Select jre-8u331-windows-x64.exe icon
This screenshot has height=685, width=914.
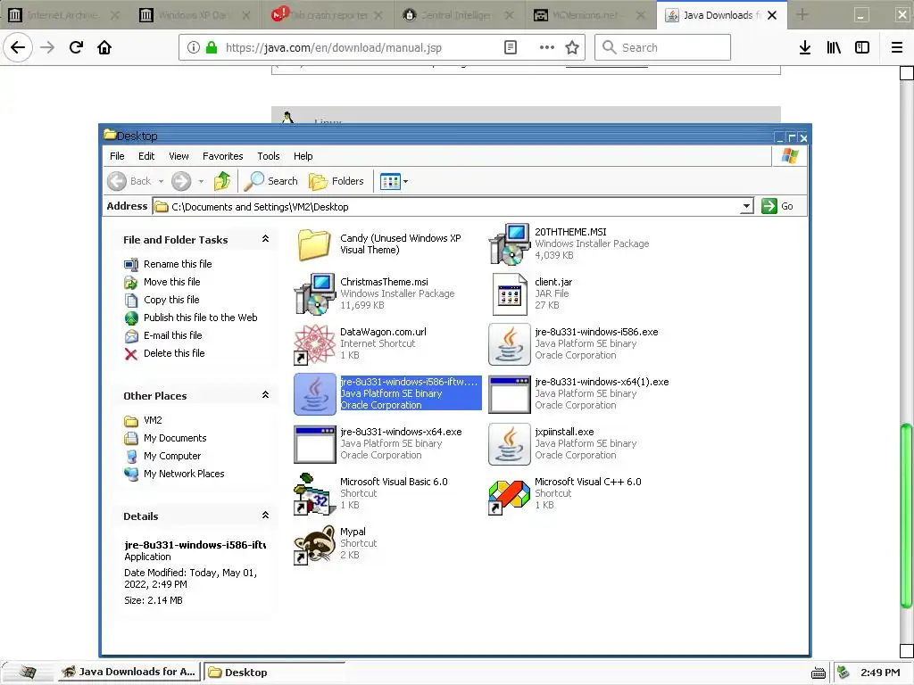315,444
